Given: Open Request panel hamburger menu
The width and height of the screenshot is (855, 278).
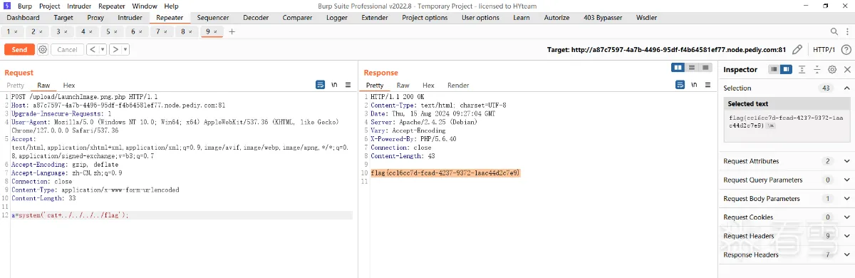Looking at the screenshot, I should pos(348,85).
